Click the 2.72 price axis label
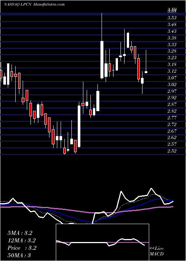The image size is (186, 261). pos(172,124)
